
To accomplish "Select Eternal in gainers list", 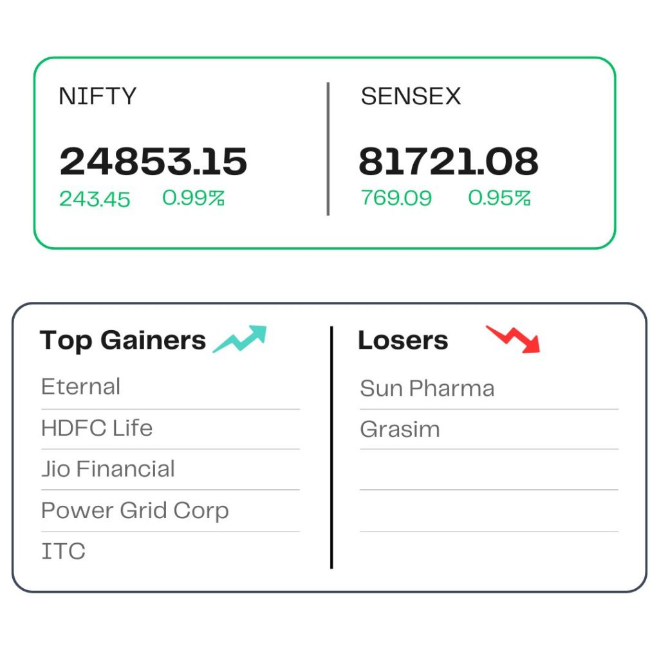I will [80, 387].
